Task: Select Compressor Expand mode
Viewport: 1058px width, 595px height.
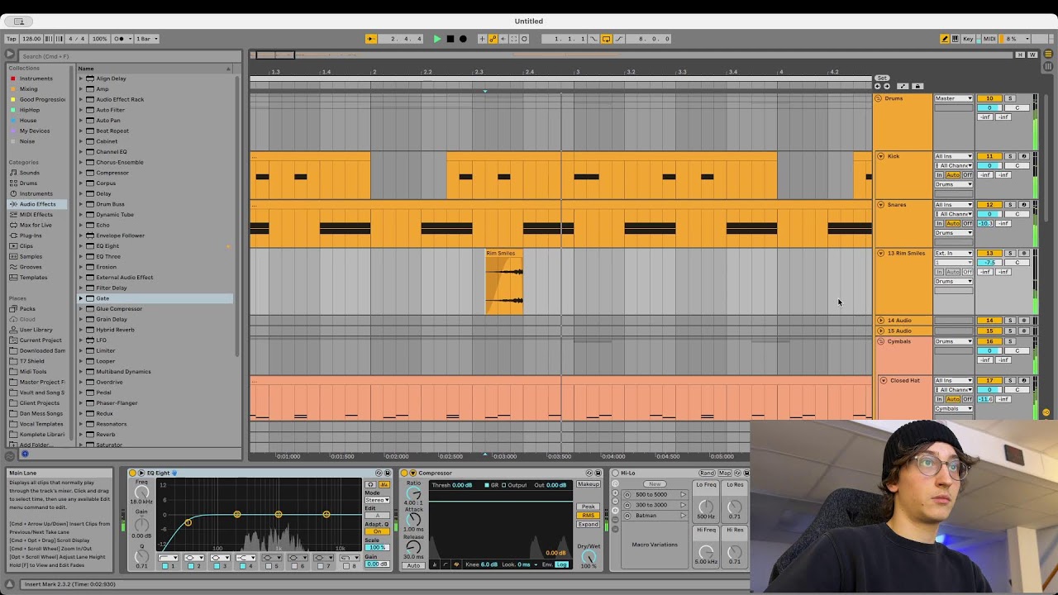Action: click(589, 524)
